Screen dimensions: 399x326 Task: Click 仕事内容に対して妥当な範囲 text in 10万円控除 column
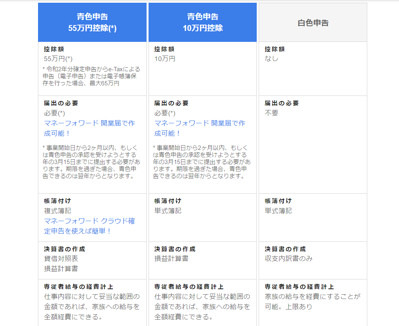coord(202,307)
